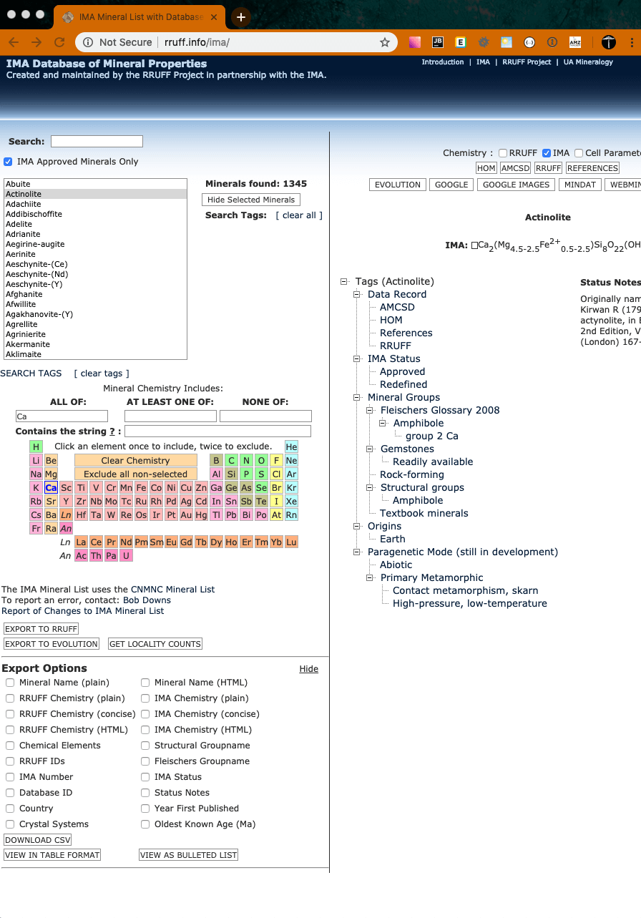Click the Contains the string input field

click(218, 431)
